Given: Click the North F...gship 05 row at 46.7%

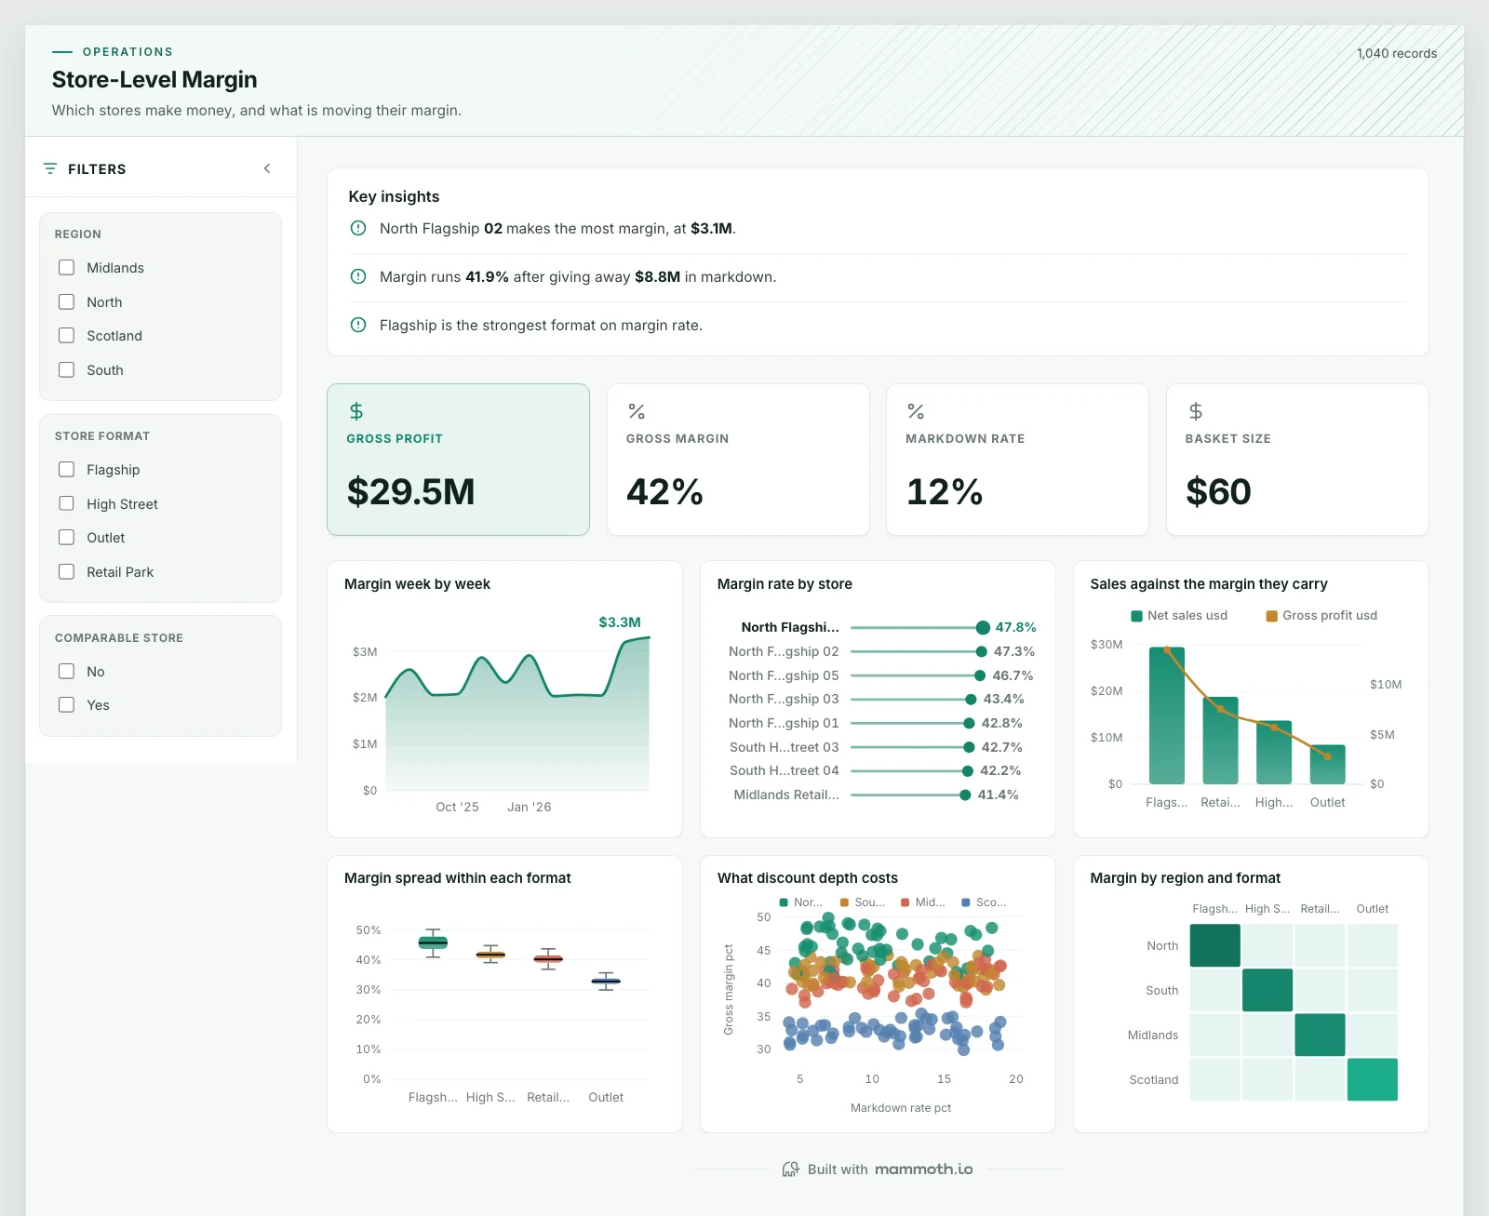Looking at the screenshot, I should click(x=881, y=675).
